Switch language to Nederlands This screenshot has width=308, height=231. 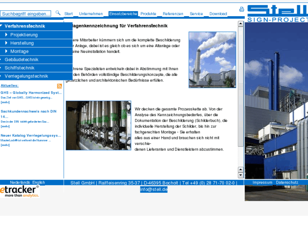pos(20,182)
